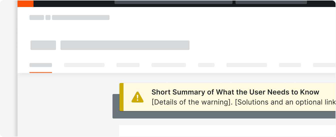This screenshot has height=137, width=336.
Task: Open the sixth tab placeholder
Action: tap(247, 65)
